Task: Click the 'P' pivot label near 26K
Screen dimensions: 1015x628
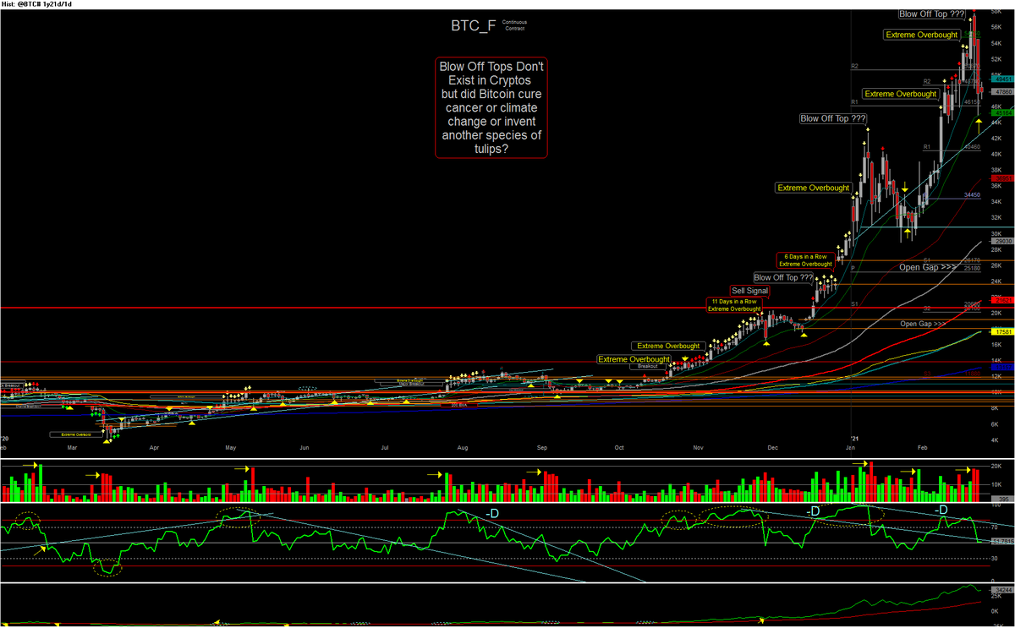Action: pyautogui.click(x=853, y=267)
